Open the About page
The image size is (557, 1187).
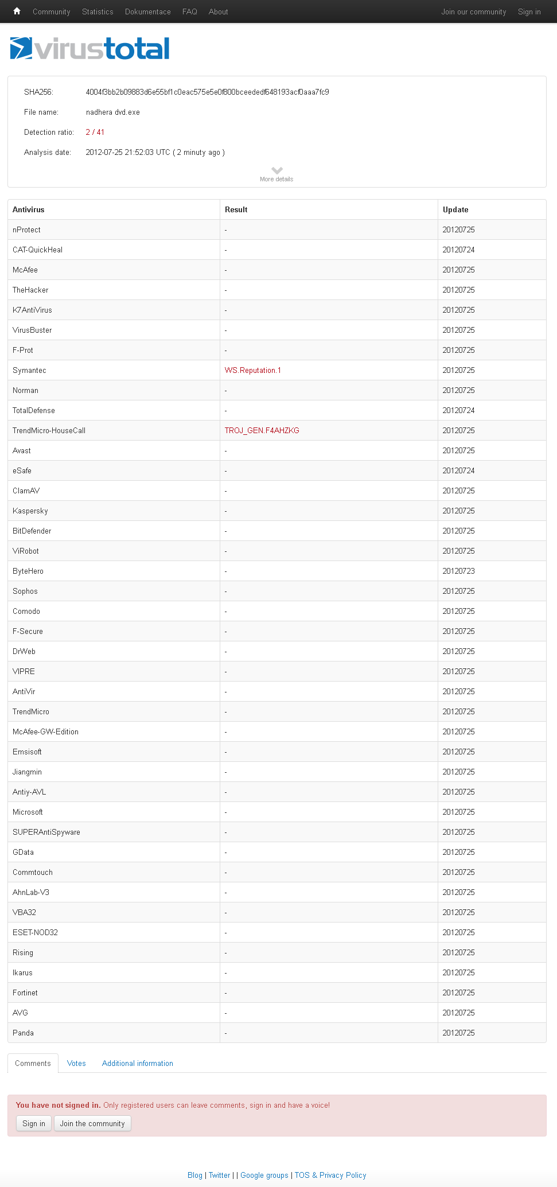[219, 11]
